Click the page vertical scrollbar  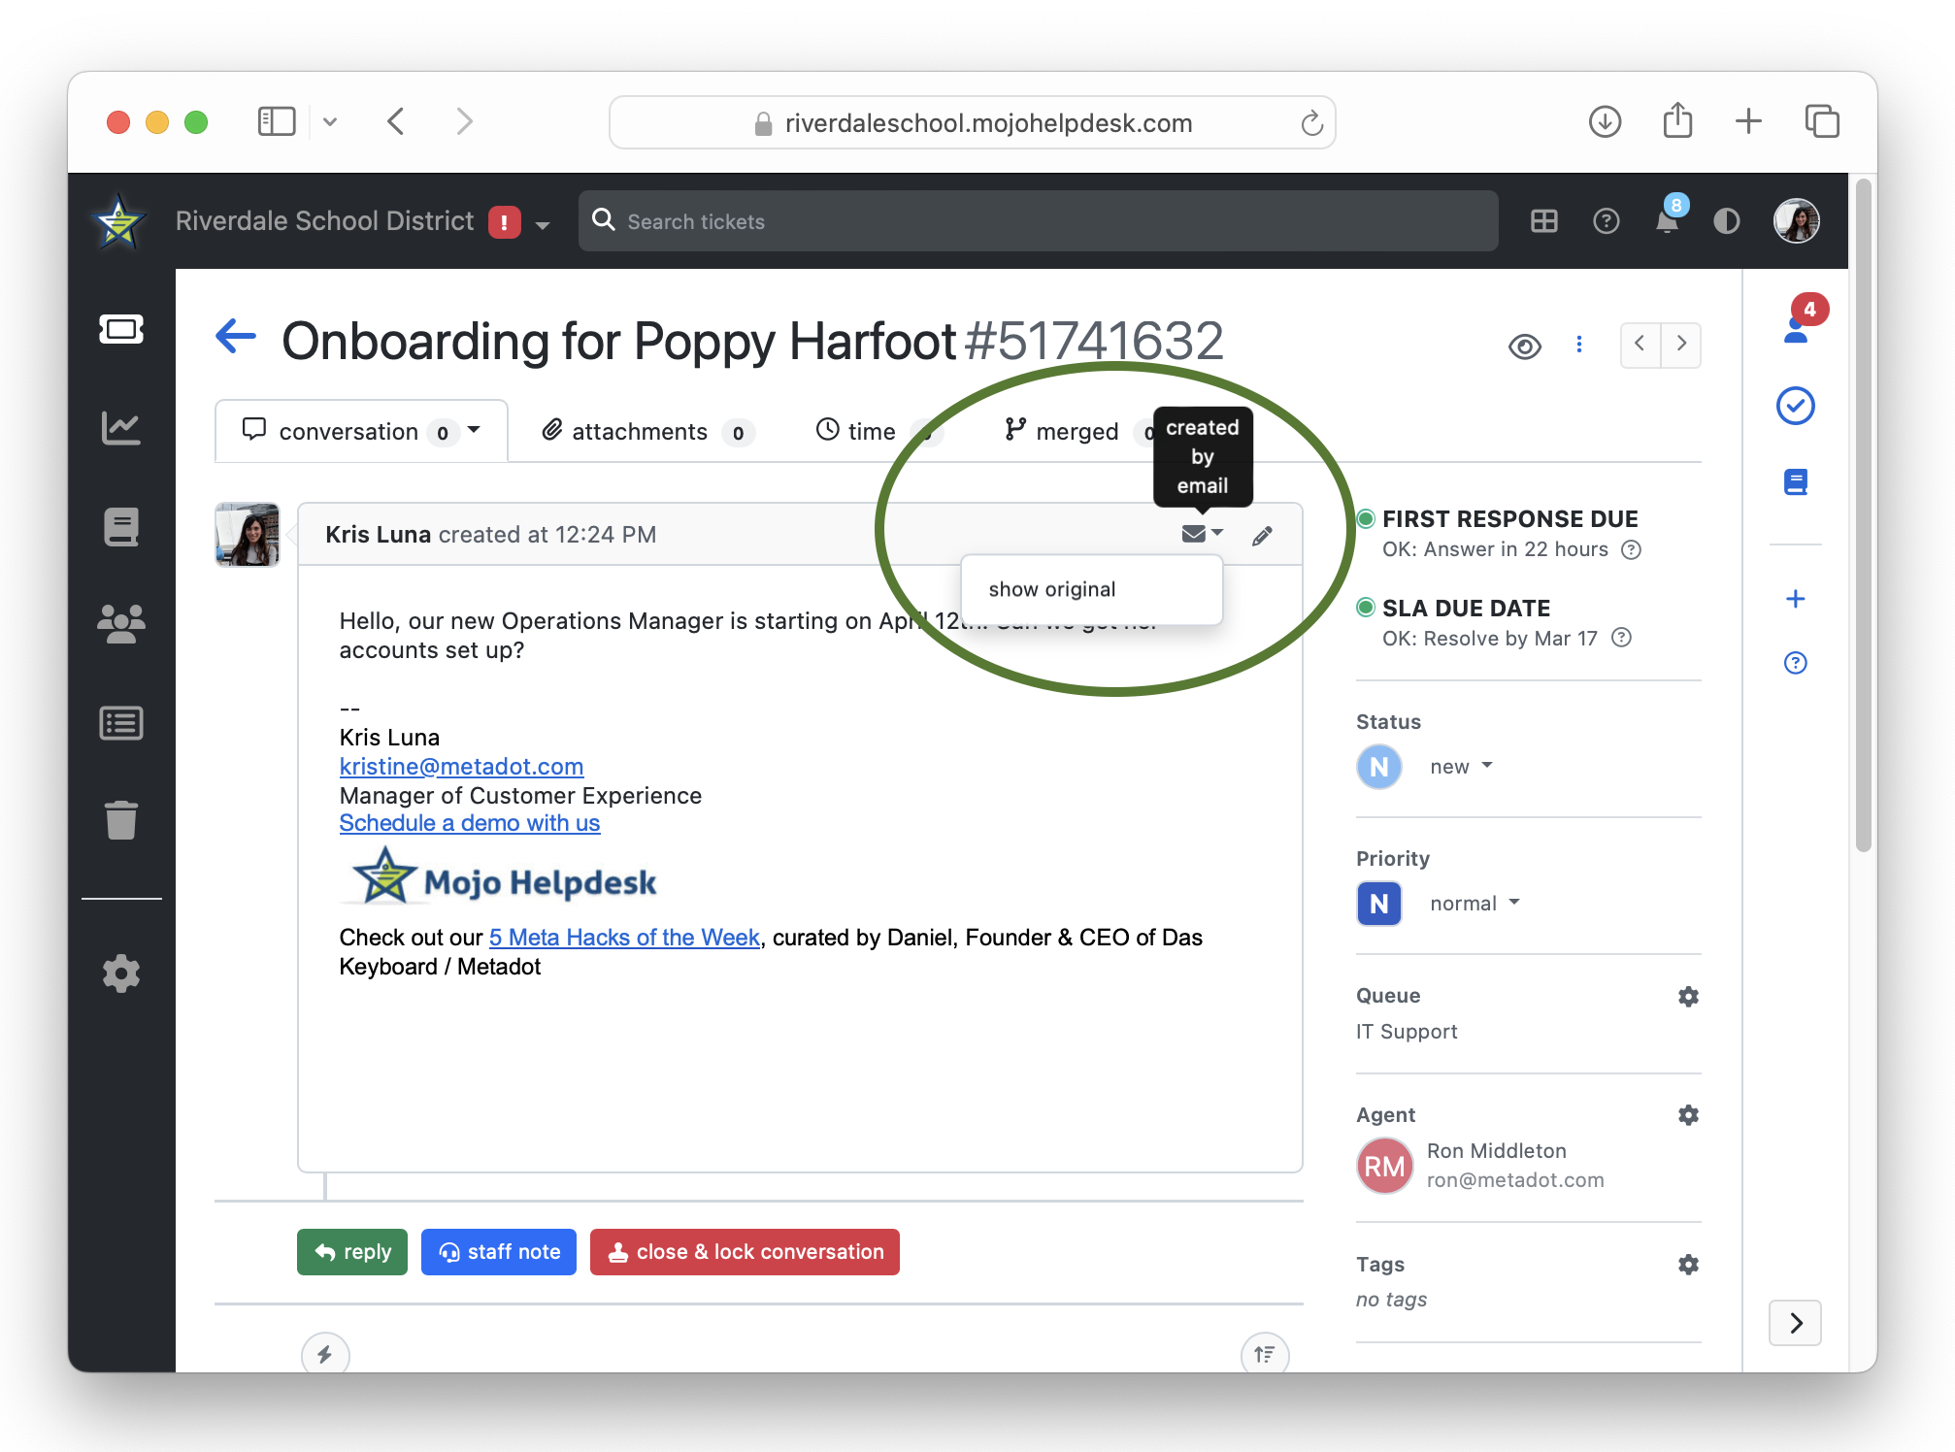point(1862,514)
